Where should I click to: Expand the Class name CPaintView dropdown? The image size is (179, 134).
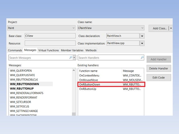pyautogui.click(x=142, y=28)
